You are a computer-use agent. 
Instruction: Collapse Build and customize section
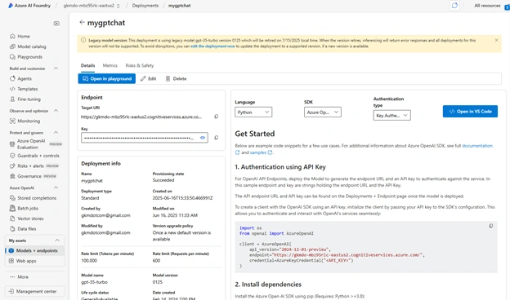(56, 68)
